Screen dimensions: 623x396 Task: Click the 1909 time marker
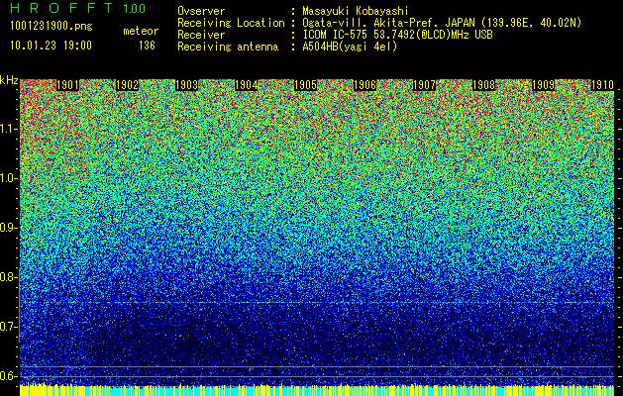[543, 85]
